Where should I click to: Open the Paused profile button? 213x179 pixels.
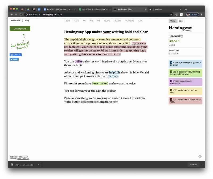192,15
